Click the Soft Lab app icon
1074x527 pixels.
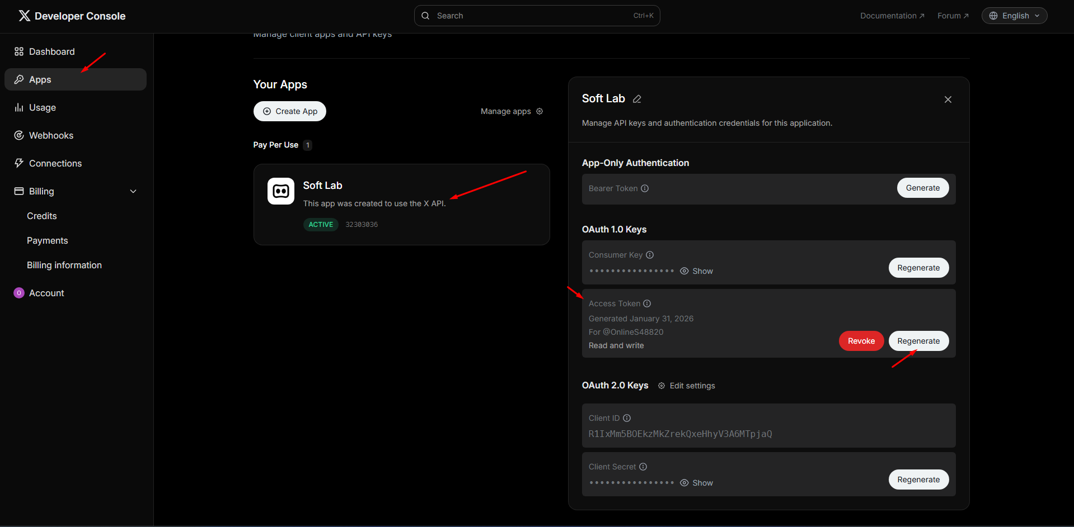point(281,192)
